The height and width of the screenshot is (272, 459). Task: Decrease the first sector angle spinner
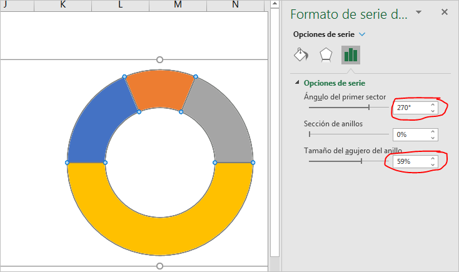click(x=433, y=111)
